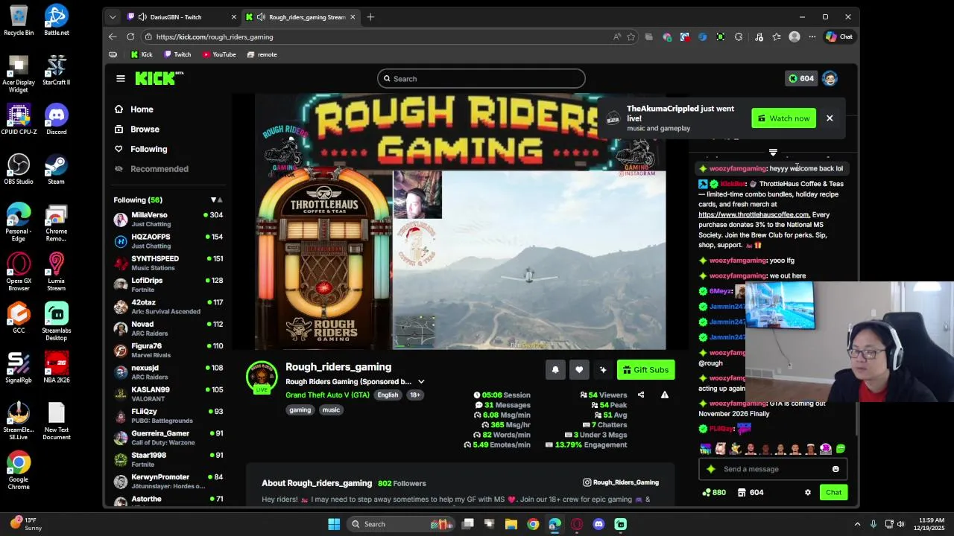Open Novad channel in following list
Viewport: 954px width, 536px height.
point(168,328)
